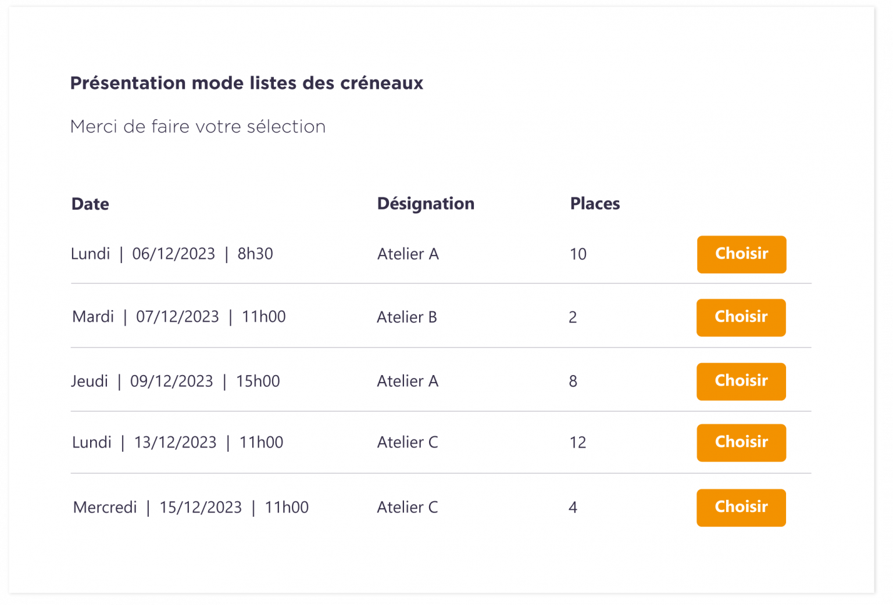Select the Jeudi 09/12/2023 15h00 row
Screen dimensions: 893x605
tap(175, 381)
